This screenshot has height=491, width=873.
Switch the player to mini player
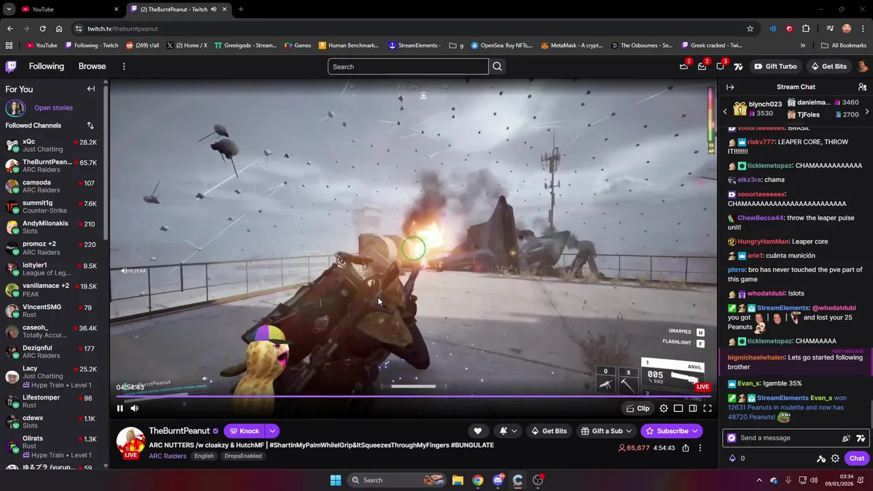click(x=678, y=408)
